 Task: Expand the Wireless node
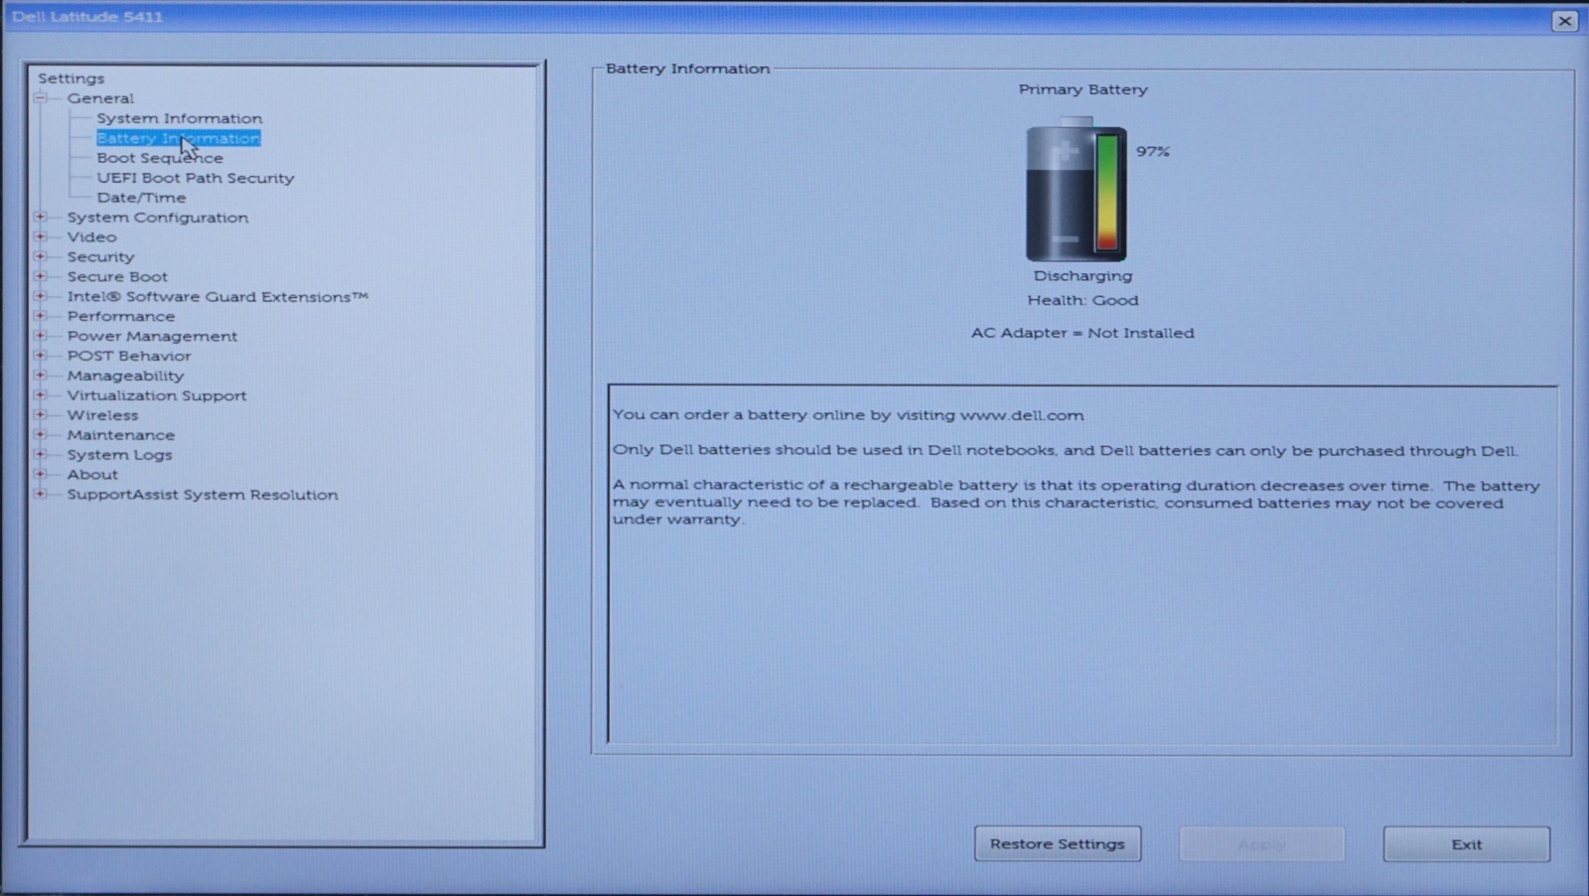coord(41,414)
